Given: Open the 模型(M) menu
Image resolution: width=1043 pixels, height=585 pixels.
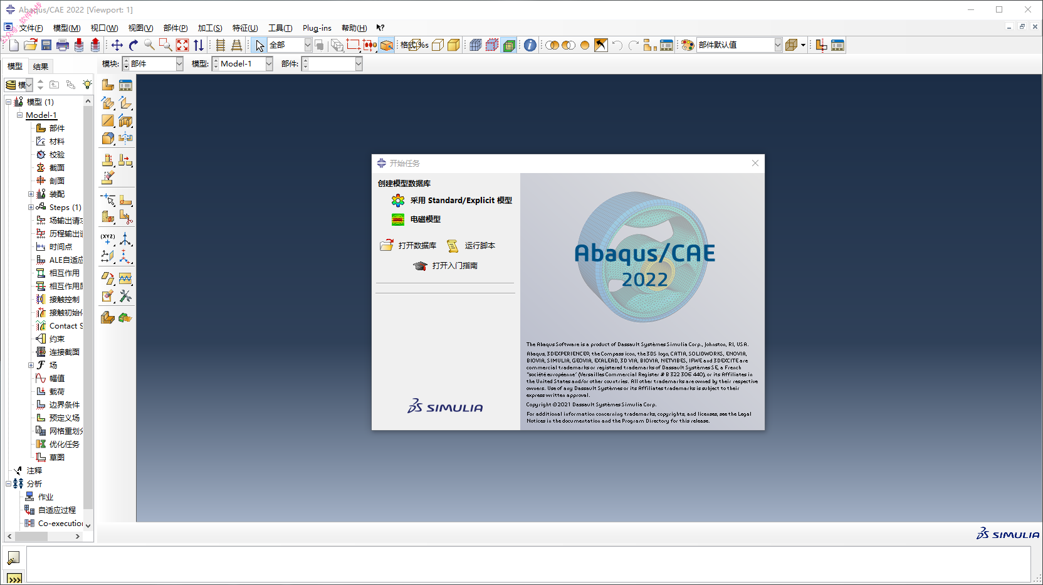Looking at the screenshot, I should point(66,28).
